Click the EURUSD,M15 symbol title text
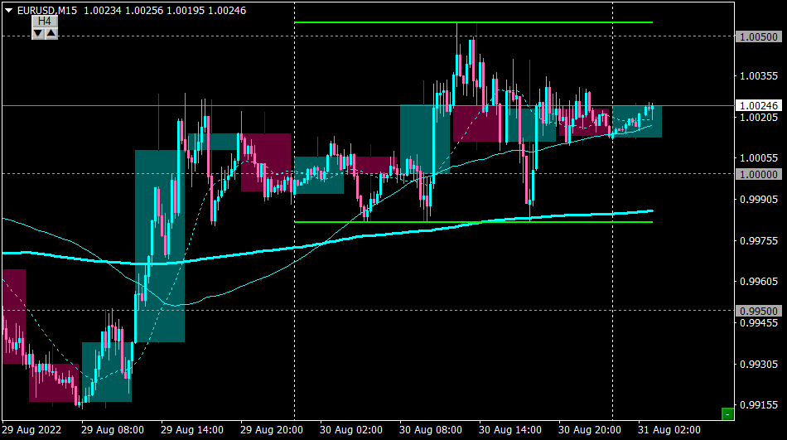The width and height of the screenshot is (787, 440). pos(47,11)
